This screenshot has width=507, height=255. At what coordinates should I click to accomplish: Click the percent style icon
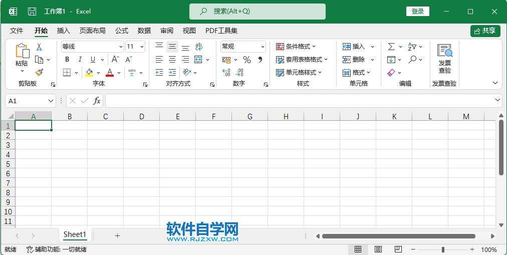246,60
